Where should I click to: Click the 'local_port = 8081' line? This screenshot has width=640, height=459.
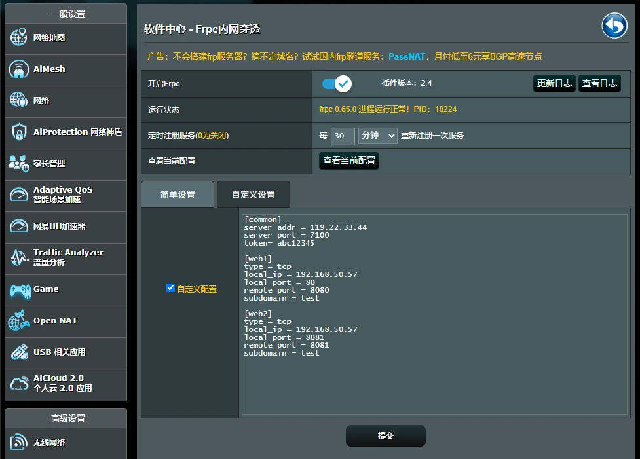tap(284, 337)
